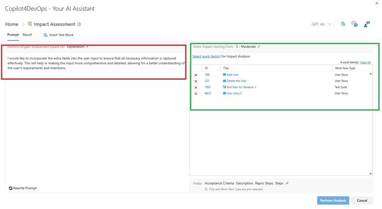
Task: Edit the Explanation basis pencil icon
Action: [x=87, y=47]
